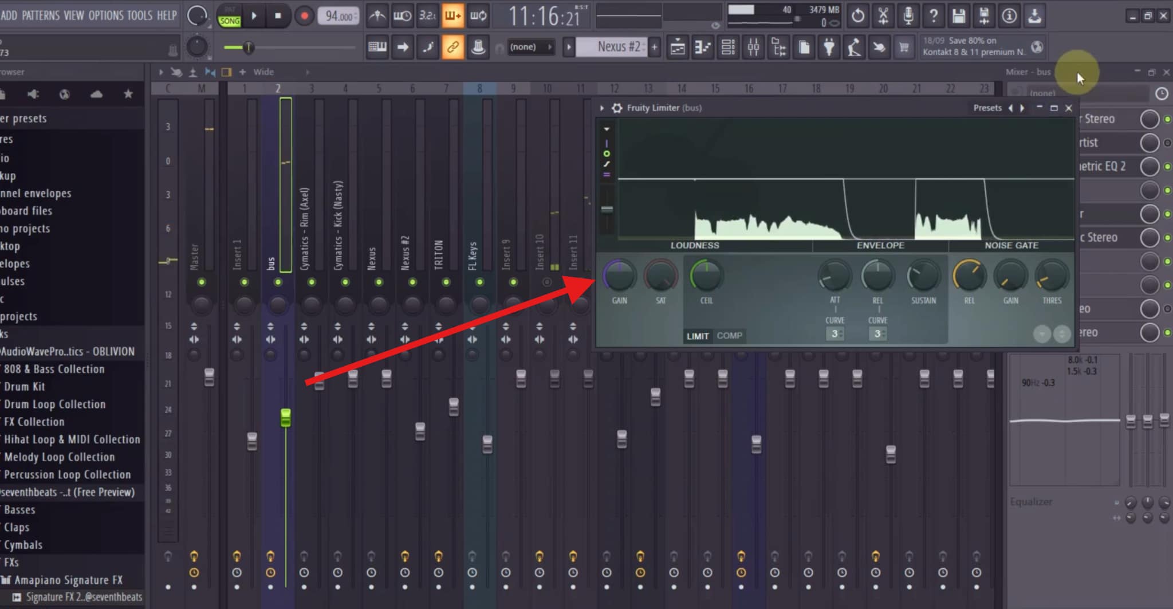Toggle mute on the Nexus mixer track
The image size is (1173, 609).
pos(379,282)
